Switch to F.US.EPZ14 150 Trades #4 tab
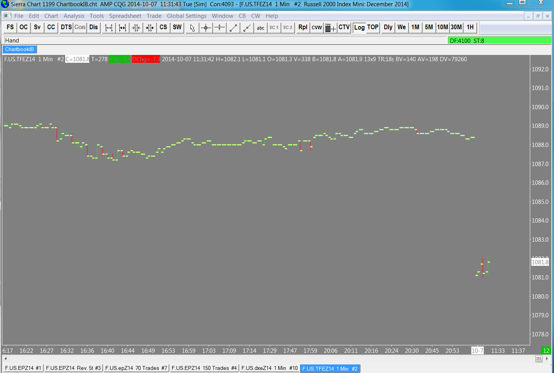 coord(204,368)
